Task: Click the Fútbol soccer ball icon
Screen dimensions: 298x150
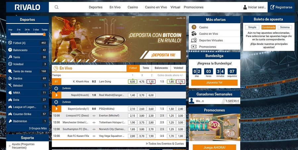Action: coord(10,43)
